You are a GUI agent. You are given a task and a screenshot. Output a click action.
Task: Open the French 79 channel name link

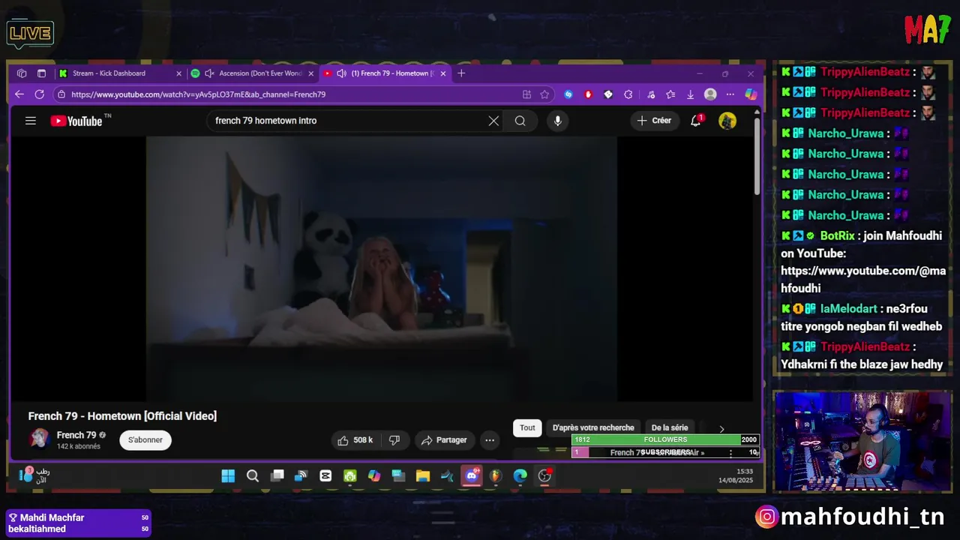pyautogui.click(x=76, y=435)
